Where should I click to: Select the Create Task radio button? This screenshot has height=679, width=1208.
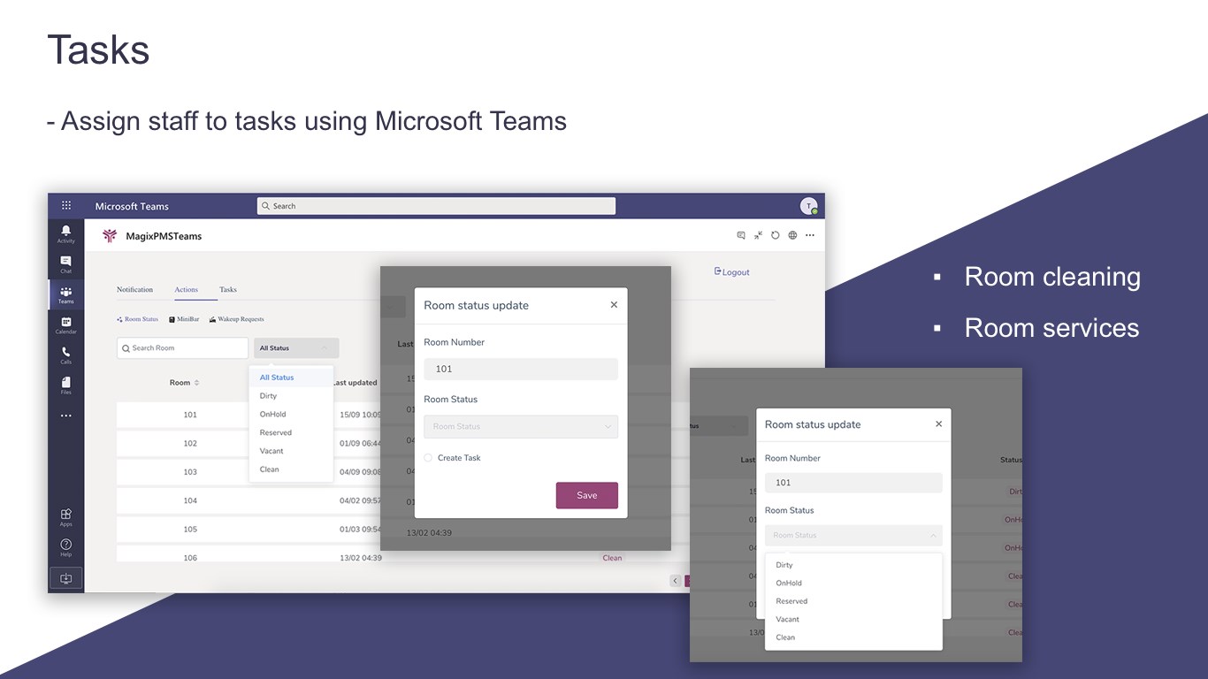tap(428, 458)
